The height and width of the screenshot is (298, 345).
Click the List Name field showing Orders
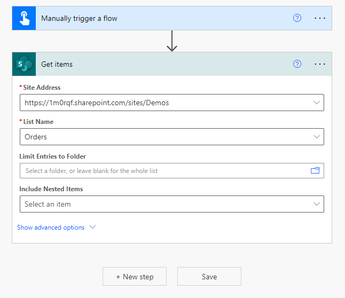point(160,137)
